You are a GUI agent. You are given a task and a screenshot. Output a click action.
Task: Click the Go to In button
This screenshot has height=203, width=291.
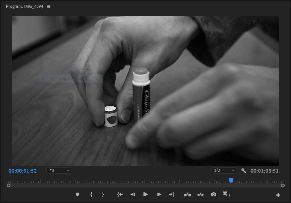(120, 194)
